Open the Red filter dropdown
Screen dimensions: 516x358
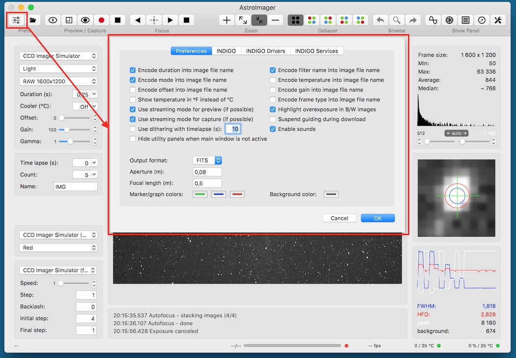coord(58,248)
